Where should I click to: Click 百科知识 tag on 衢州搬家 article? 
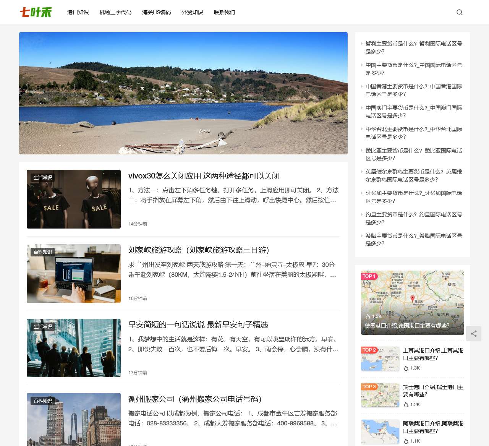[x=43, y=401]
